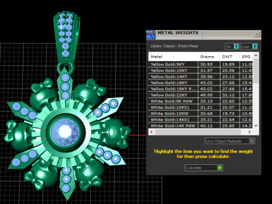Select the White Gold:14KX1 row
Screen dimensions: 272x204
[x=201, y=120]
